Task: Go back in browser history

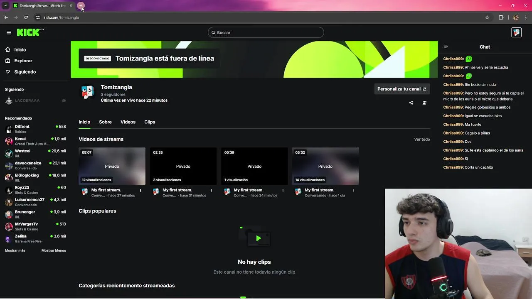Action: [x=6, y=17]
